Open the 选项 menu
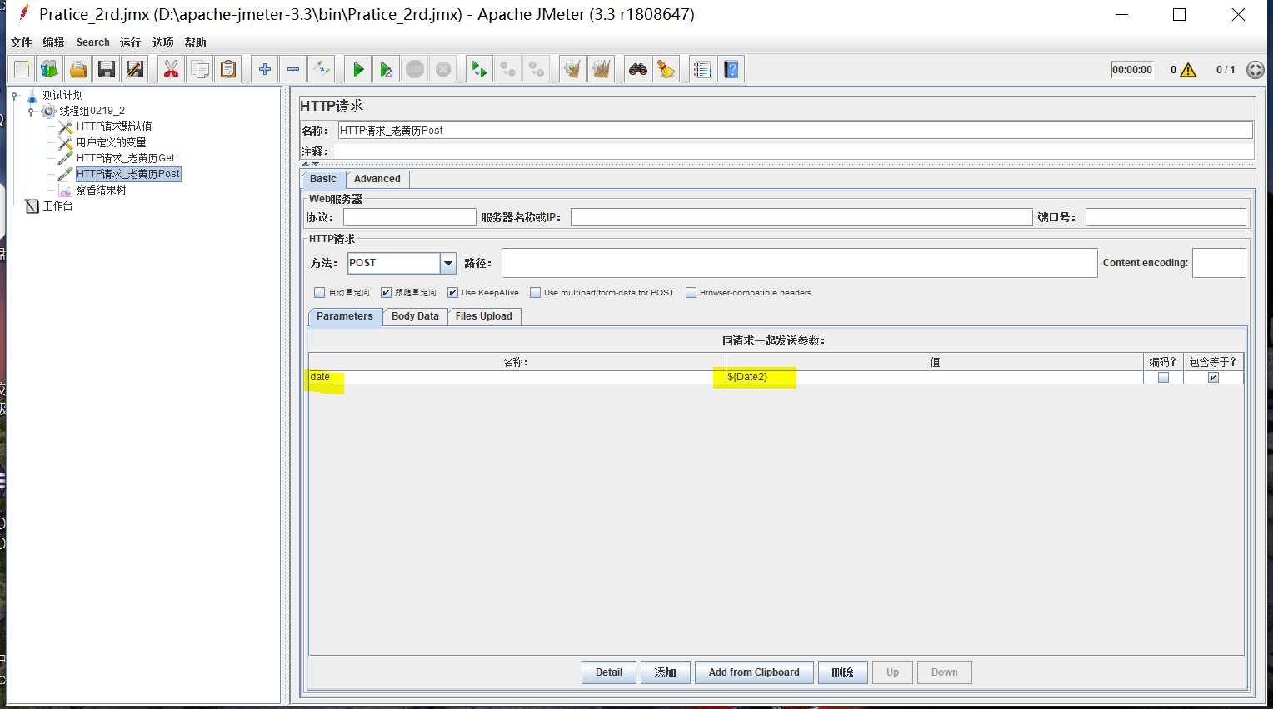This screenshot has height=709, width=1273. (162, 42)
